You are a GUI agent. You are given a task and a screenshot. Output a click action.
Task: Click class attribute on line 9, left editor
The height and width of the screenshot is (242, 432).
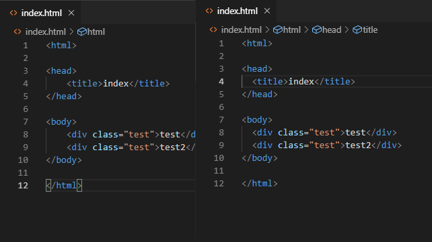click(106, 147)
